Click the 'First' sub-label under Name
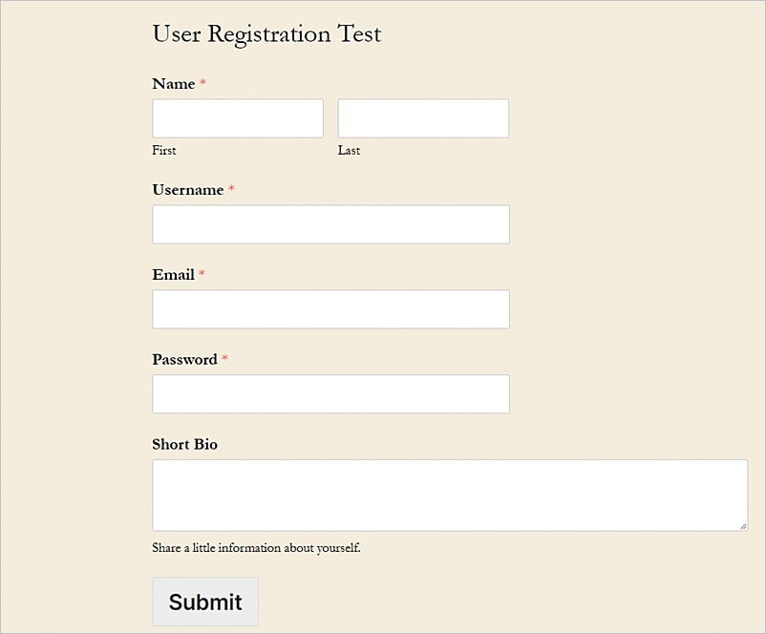This screenshot has height=634, width=766. [x=164, y=151]
